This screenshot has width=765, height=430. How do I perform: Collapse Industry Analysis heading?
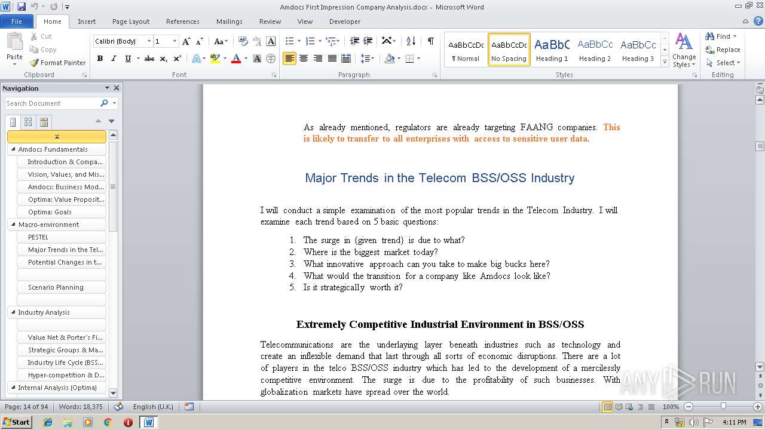tap(13, 312)
